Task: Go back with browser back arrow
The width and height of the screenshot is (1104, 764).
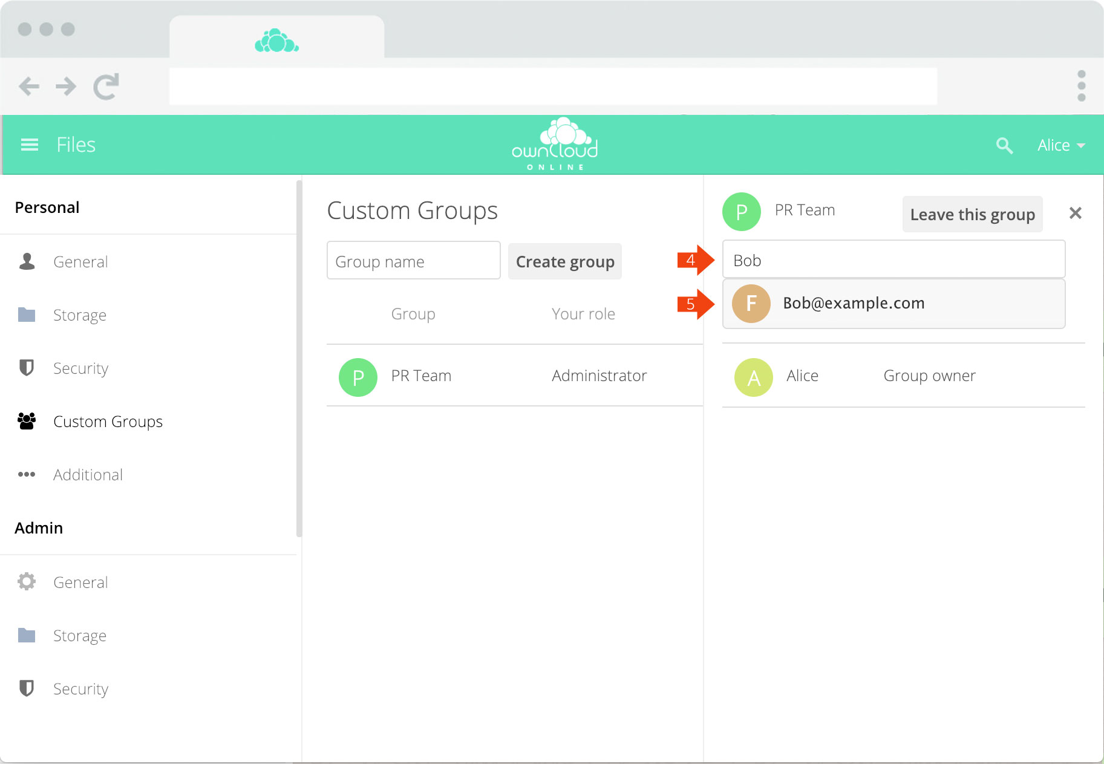Action: point(29,87)
